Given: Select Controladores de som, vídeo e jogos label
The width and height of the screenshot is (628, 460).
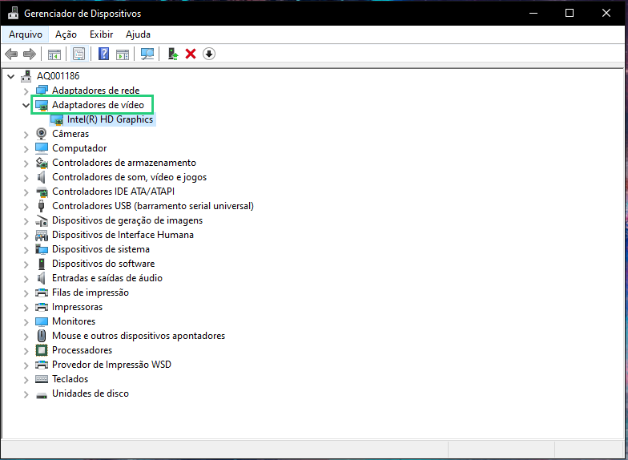Looking at the screenshot, I should 129,177.
